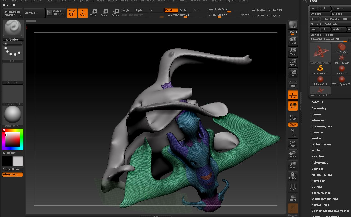Expand the FiberMesh section
Viewport: 351px width, 217px height.
pyautogui.click(x=319, y=120)
